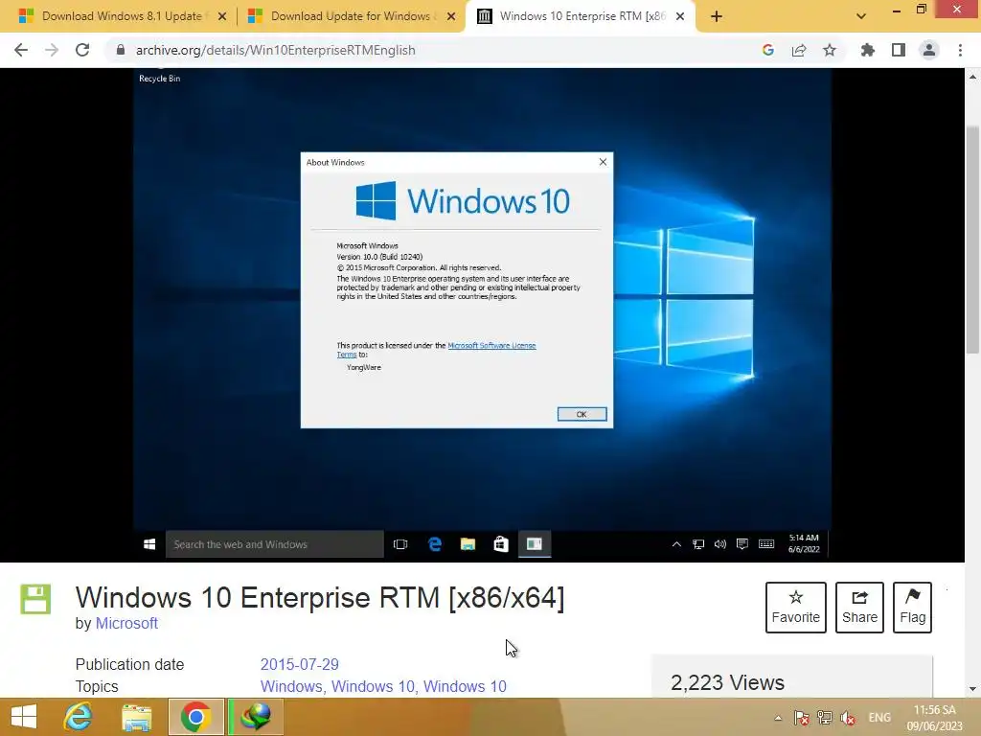Flag this item
Screen dimensions: 981x736
coord(912,608)
